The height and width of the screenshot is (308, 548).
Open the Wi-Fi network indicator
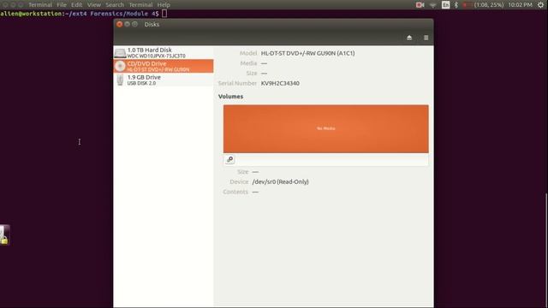[x=433, y=5]
